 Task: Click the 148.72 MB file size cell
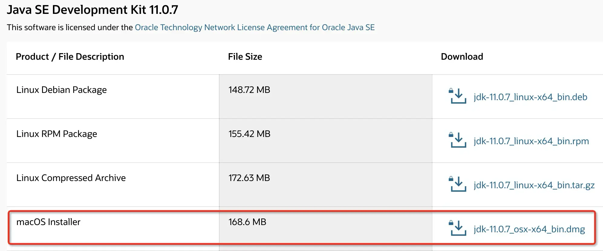249,90
